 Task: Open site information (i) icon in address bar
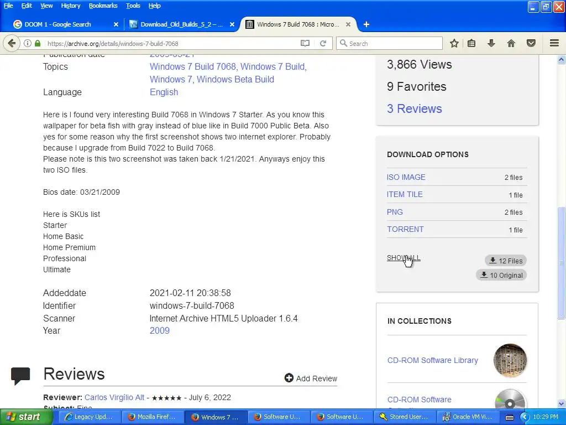coord(28,43)
